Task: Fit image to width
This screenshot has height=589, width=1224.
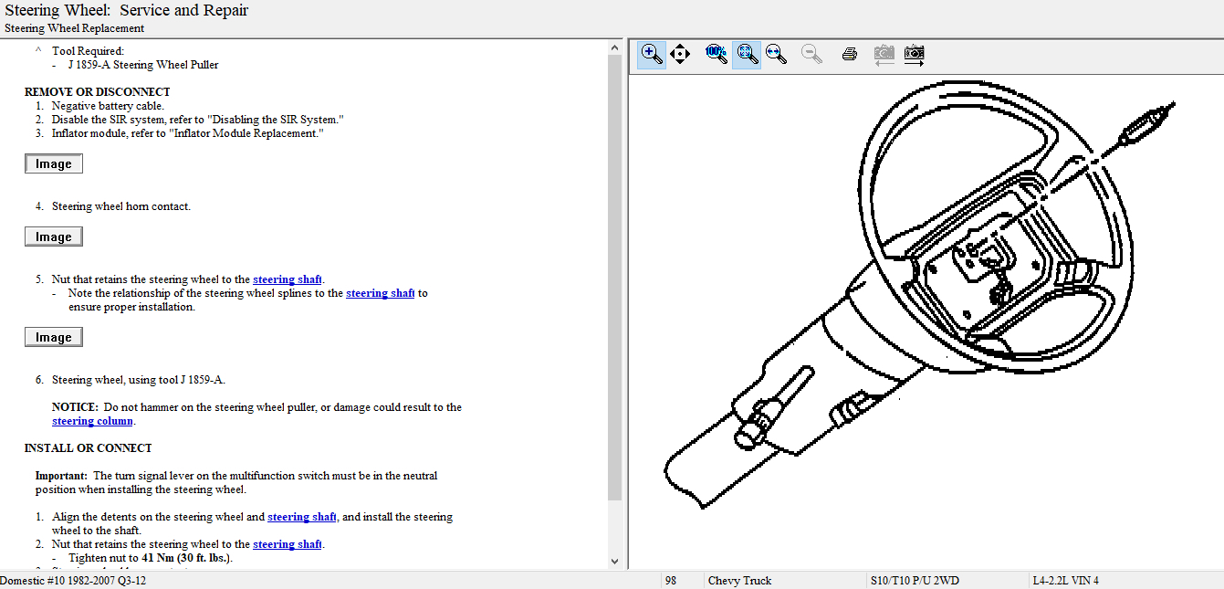Action: click(x=777, y=55)
